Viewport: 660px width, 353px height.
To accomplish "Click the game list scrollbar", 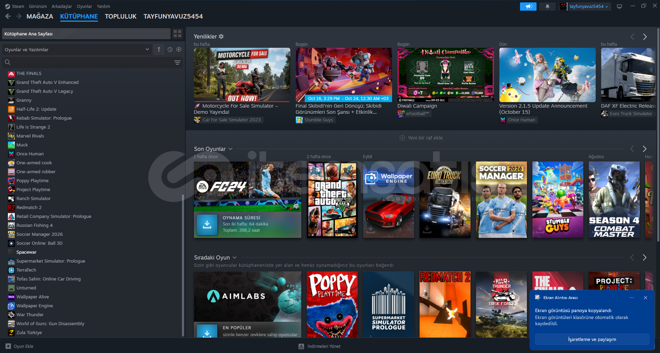I will tap(183, 265).
